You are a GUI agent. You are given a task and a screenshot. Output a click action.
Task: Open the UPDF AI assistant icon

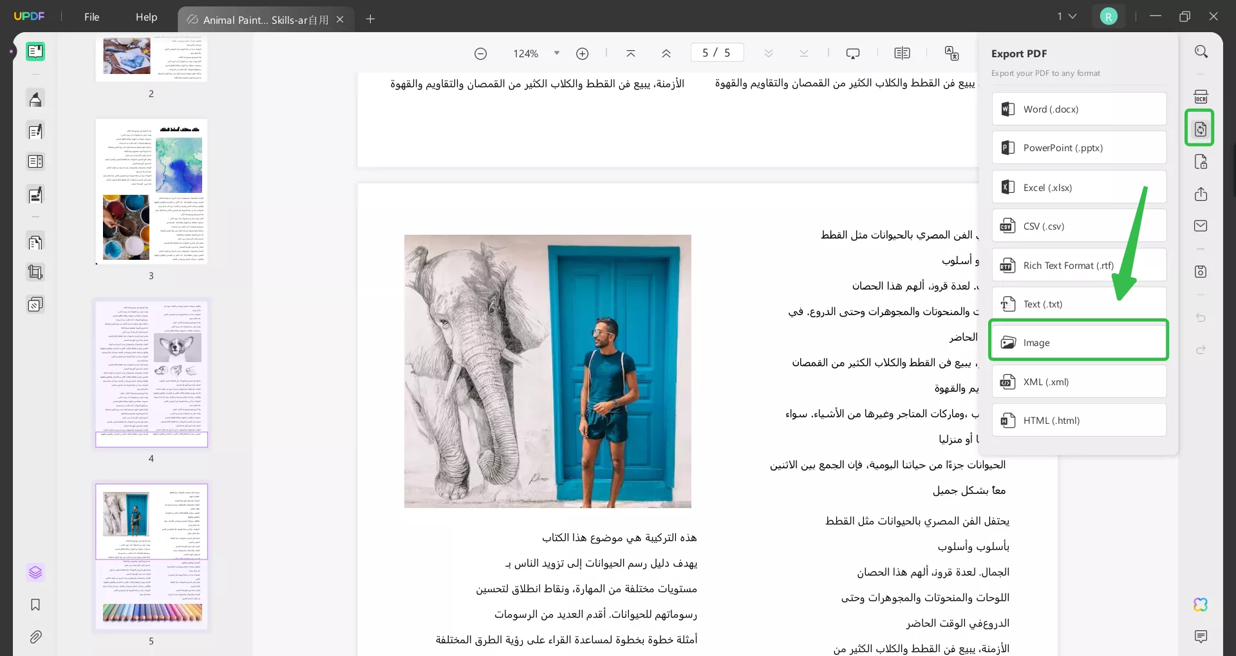point(1201,605)
